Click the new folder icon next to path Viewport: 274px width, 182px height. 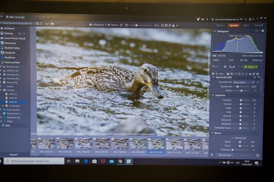[52, 24]
